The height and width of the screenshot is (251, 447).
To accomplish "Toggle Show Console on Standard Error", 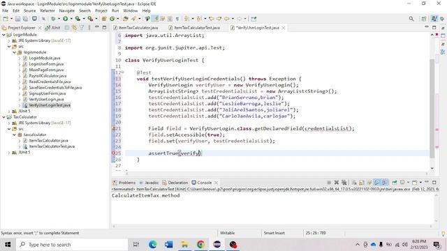I will [x=385, y=183].
